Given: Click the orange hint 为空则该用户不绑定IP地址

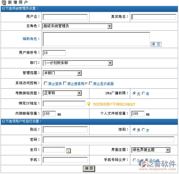Looking at the screenshot, I should click(114, 104).
